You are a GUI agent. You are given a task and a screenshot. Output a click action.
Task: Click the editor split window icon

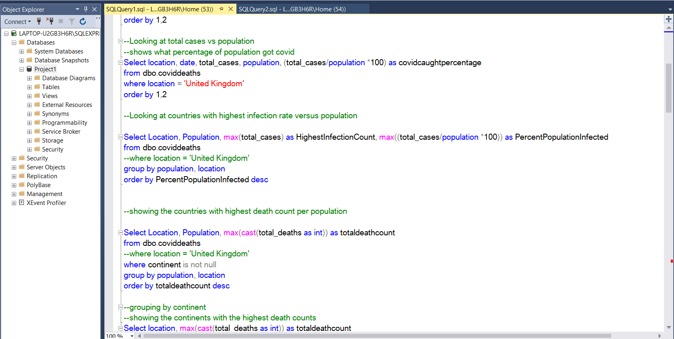point(668,19)
